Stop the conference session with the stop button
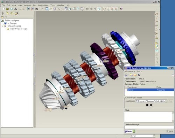Viewport: 175px width, 138px height. click(x=147, y=105)
